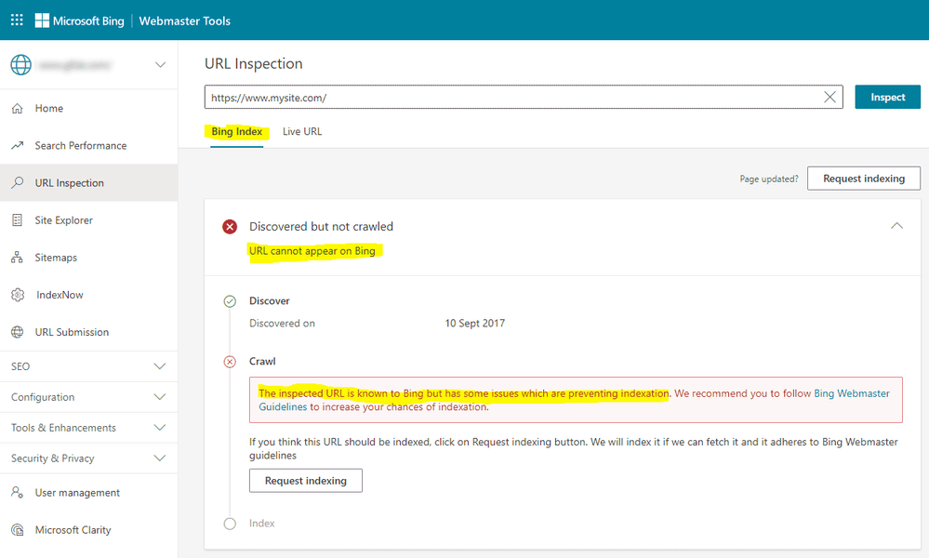Viewport: 929px width, 558px height.
Task: Switch to the Live URL tab
Action: [302, 131]
